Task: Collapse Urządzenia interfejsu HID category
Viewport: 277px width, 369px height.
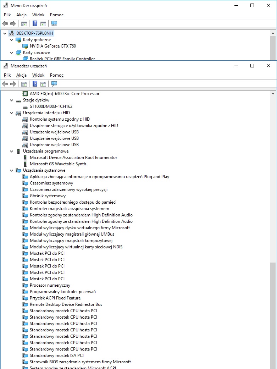Action: (x=11, y=113)
